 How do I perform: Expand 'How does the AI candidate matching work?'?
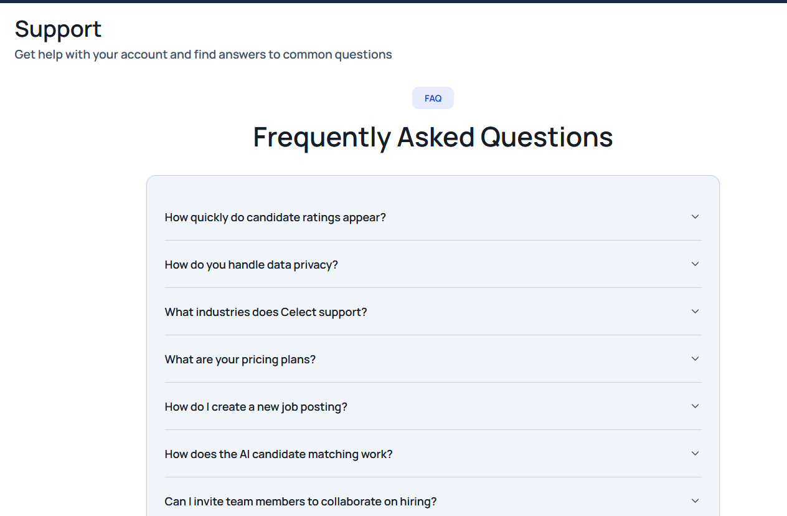(278, 454)
